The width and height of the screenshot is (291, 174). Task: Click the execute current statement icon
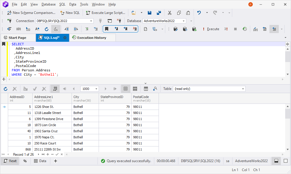pos(226,29)
